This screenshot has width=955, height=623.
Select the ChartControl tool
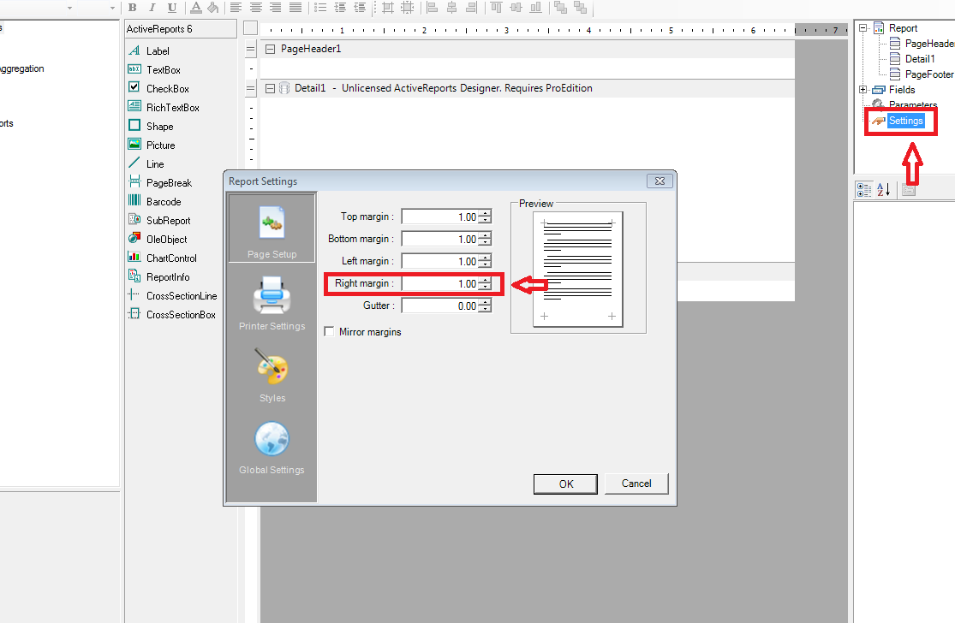[x=170, y=258]
